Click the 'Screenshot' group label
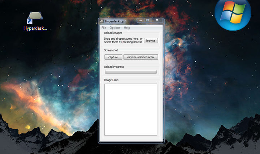Image resolution: width=260 pixels, height=154 pixels. (x=111, y=50)
